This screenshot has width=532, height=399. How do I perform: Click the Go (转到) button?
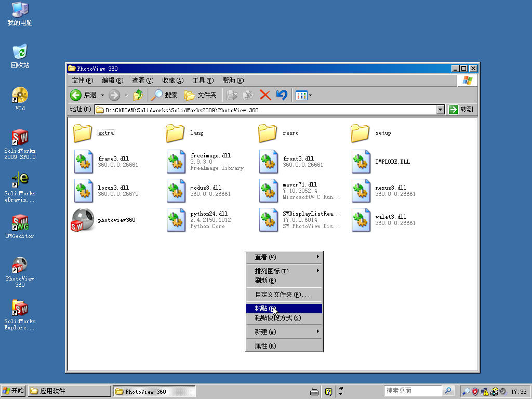click(461, 110)
